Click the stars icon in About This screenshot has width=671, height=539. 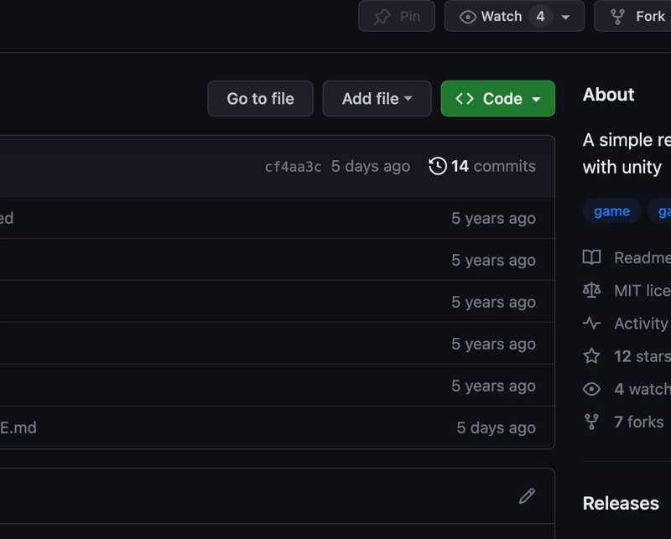click(592, 356)
